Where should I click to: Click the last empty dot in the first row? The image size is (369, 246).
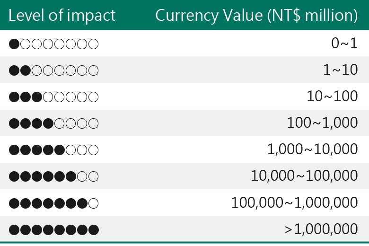point(93,44)
